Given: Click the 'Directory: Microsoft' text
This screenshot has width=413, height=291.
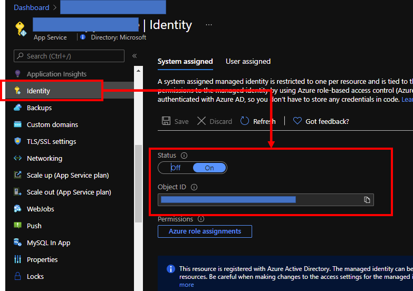Looking at the screenshot, I should (119, 37).
